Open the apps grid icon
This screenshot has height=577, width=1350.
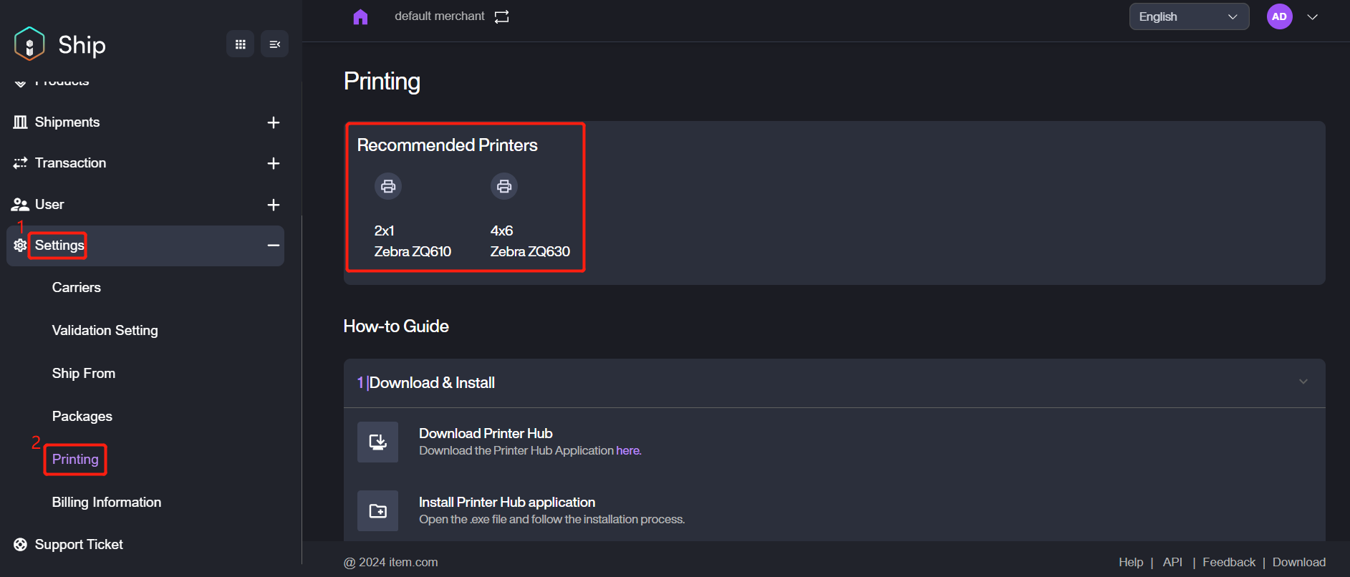tap(241, 44)
